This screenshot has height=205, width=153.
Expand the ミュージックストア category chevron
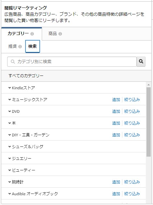9,99
